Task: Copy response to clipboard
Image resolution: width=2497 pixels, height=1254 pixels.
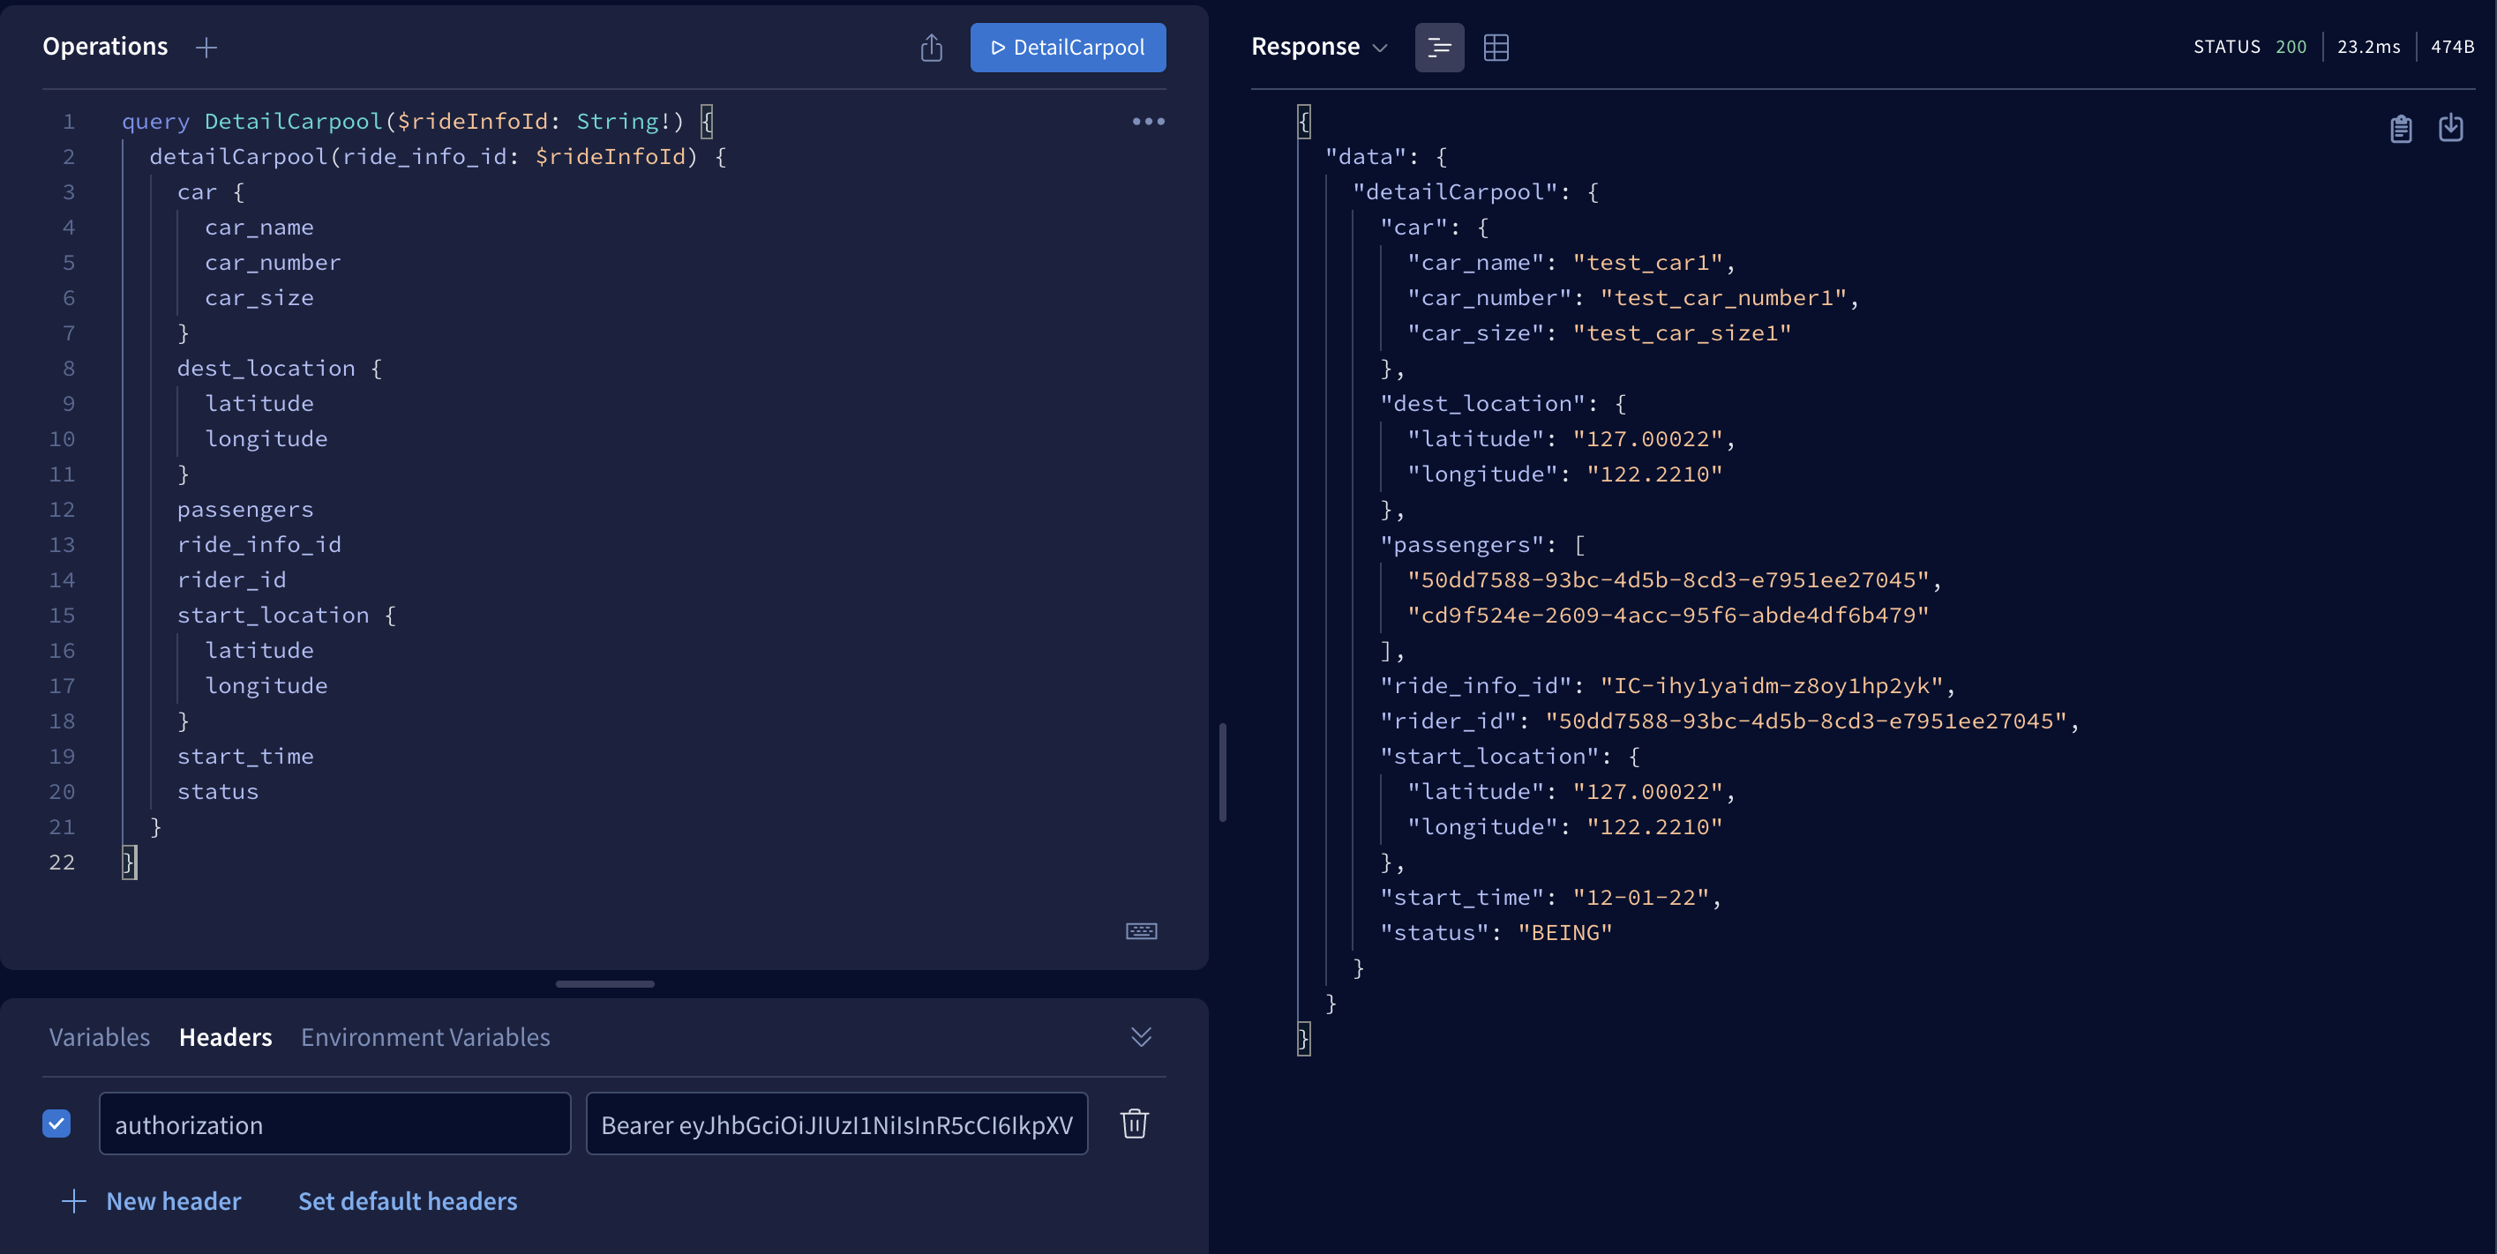Action: pos(2400,128)
